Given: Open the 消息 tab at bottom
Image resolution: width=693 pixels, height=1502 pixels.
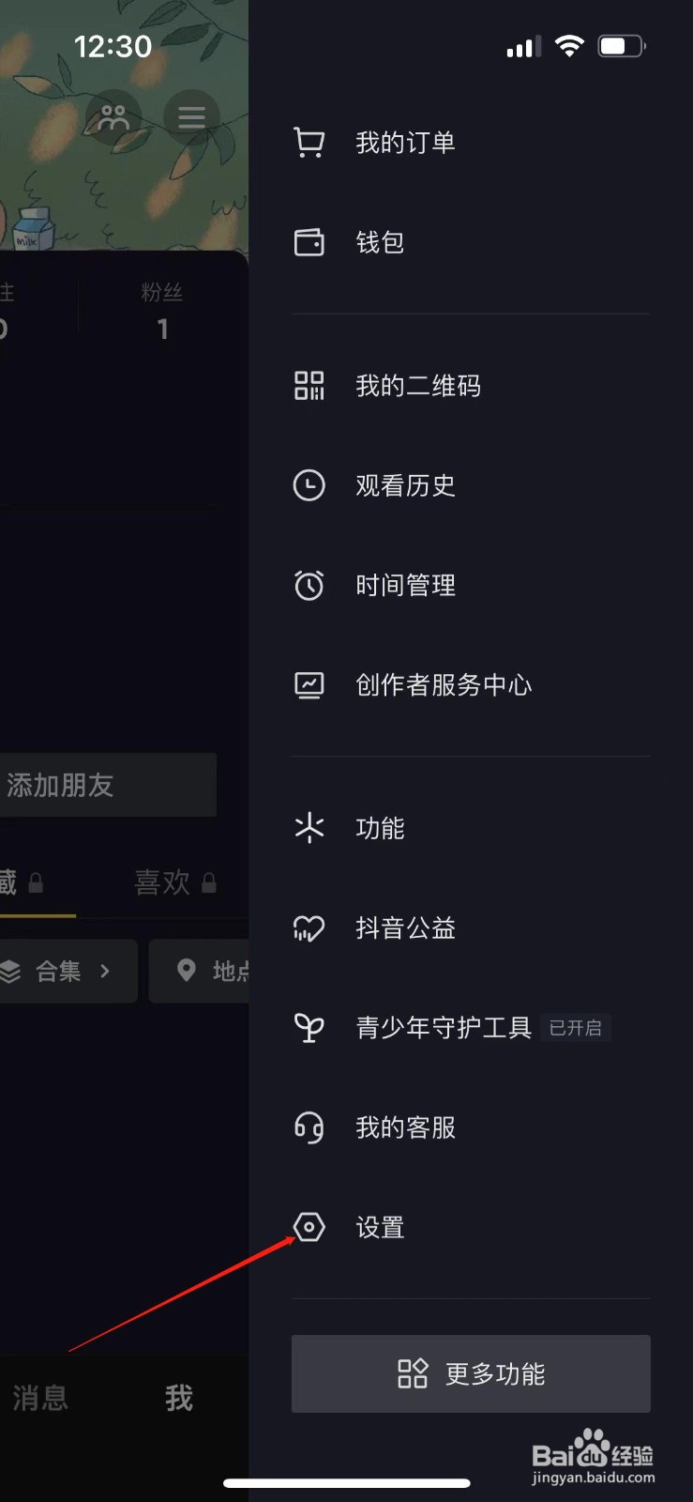Looking at the screenshot, I should coord(39,1399).
